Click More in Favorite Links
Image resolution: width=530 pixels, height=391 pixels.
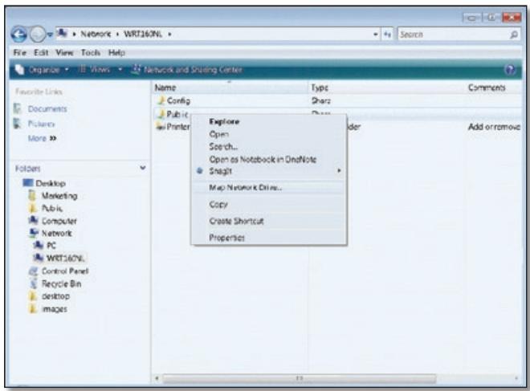(x=42, y=138)
